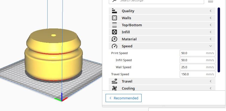Image resolution: width=226 pixels, height=111 pixels.
Task: Click the Infill Speed label
Action: 124,60
